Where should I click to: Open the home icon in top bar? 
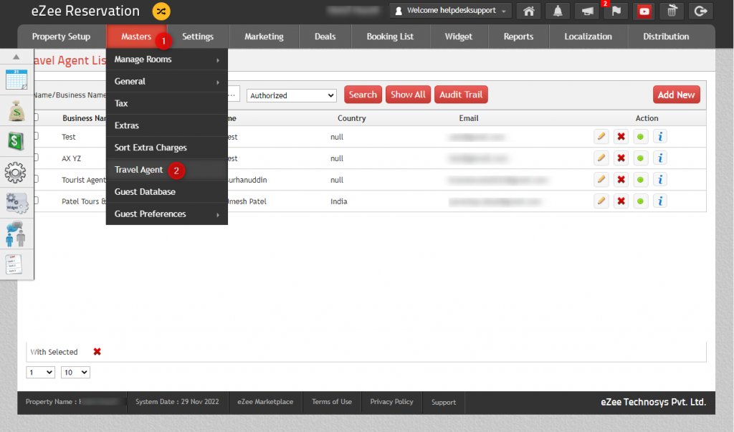click(x=528, y=11)
